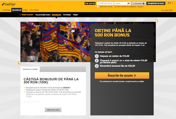Click the step 3 number circle

click(x=97, y=66)
